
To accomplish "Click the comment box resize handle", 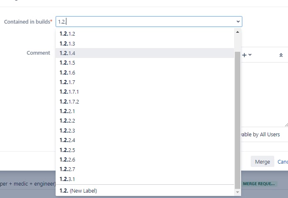I will [x=286, y=125].
